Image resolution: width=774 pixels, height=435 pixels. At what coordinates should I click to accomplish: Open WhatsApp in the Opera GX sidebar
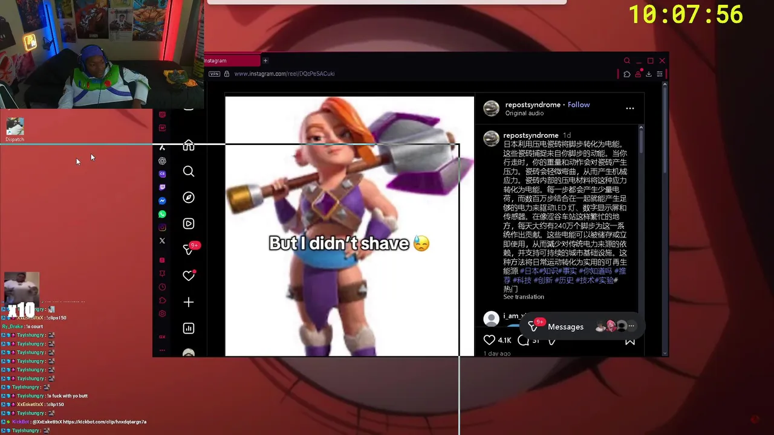click(x=162, y=214)
